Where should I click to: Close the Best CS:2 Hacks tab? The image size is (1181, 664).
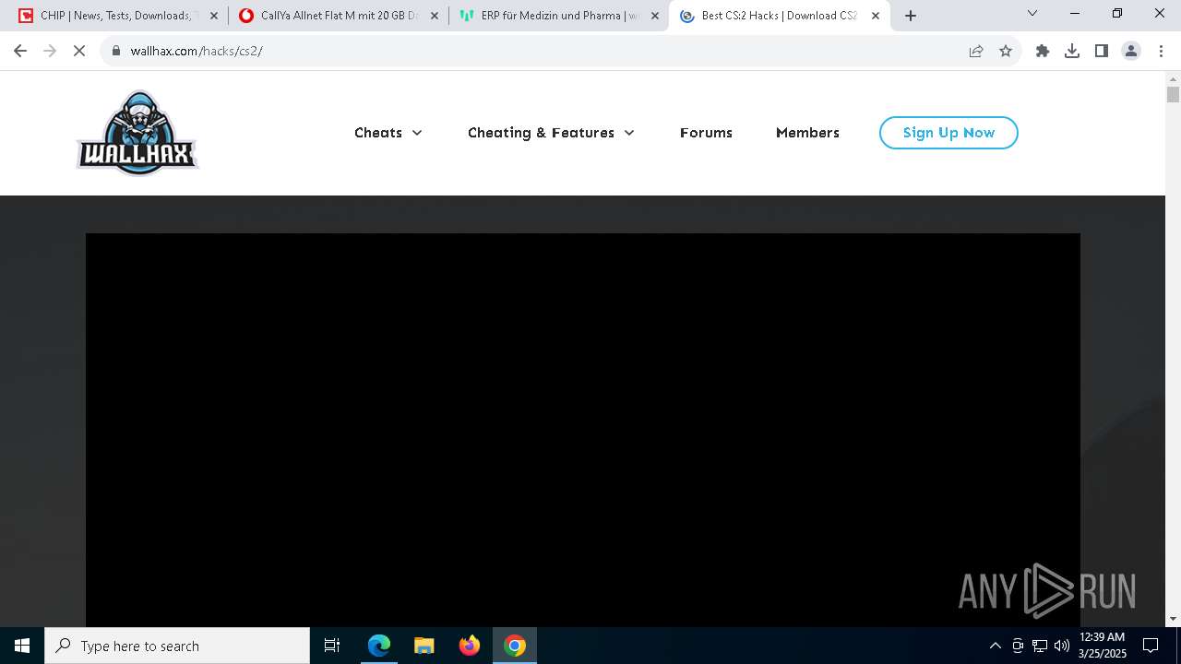(876, 16)
